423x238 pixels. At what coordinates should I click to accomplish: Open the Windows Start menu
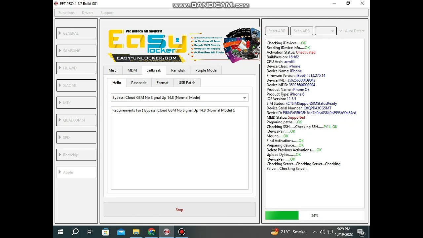pos(60,232)
